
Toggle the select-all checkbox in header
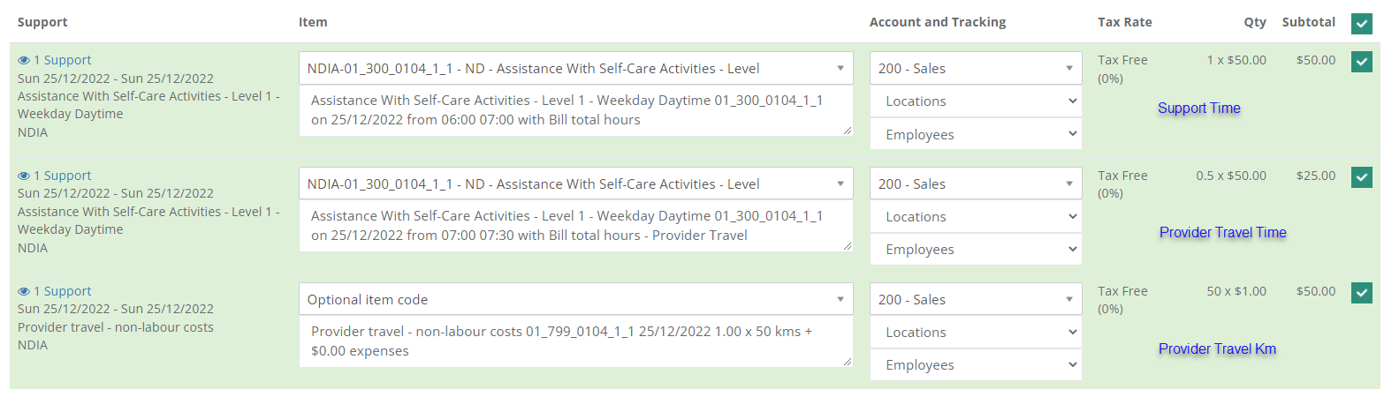pyautogui.click(x=1361, y=25)
